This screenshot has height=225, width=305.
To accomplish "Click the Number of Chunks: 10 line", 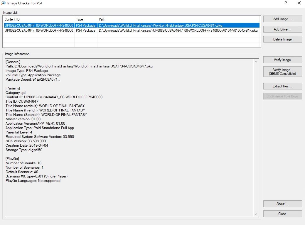I will 23,163.
